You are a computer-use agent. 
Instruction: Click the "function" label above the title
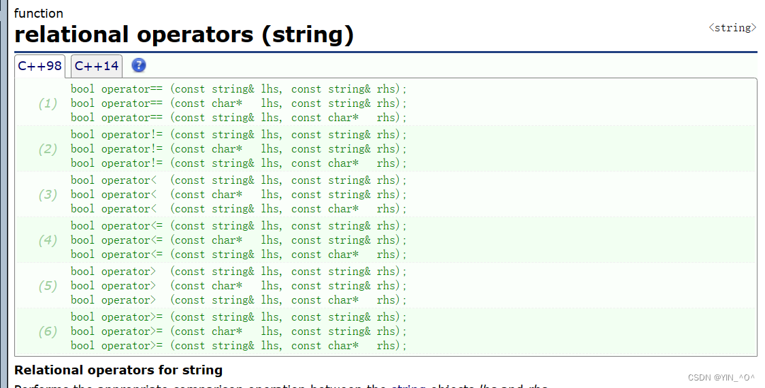(39, 14)
